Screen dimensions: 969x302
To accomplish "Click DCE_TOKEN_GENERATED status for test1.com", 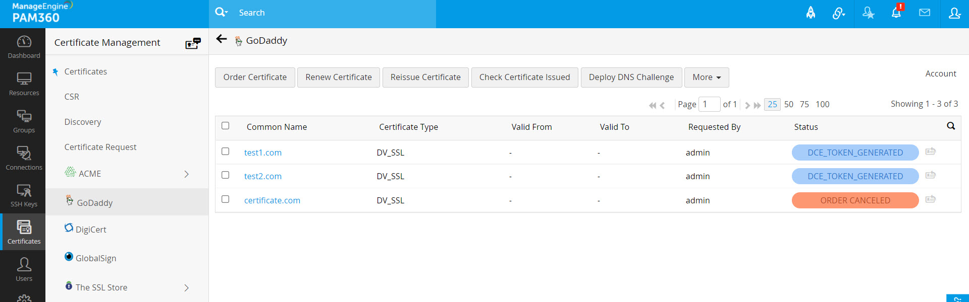I will [855, 153].
